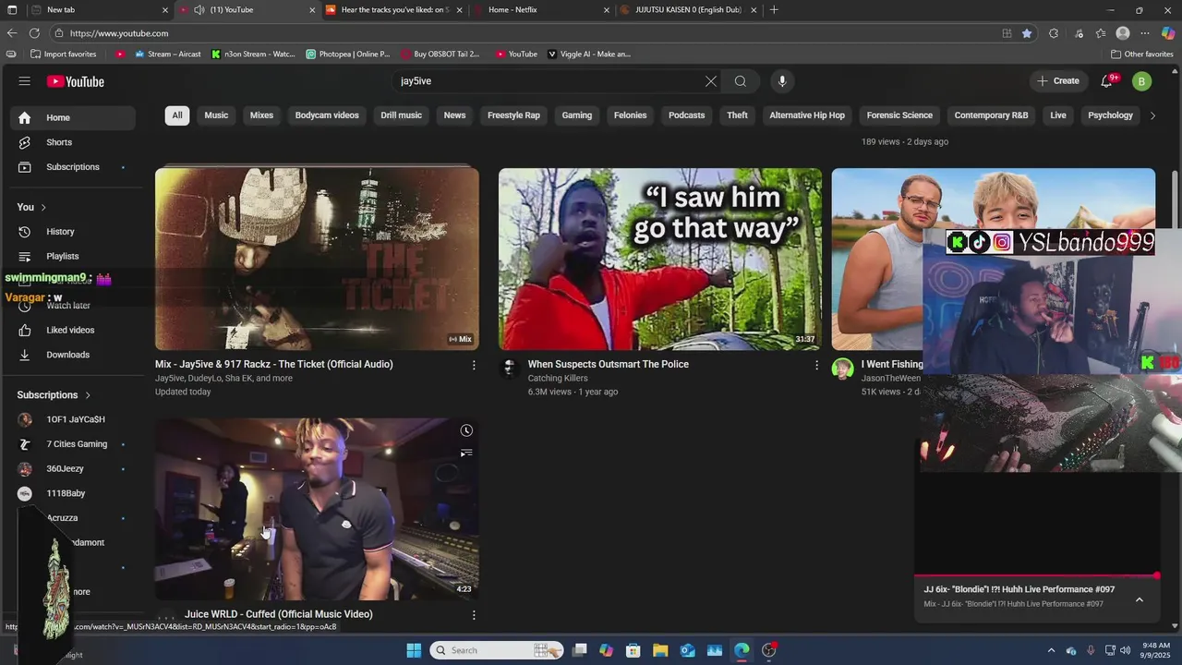Screen dimensions: 1182x665
Task: Open The Ticket mix thumbnail
Action: pyautogui.click(x=317, y=259)
